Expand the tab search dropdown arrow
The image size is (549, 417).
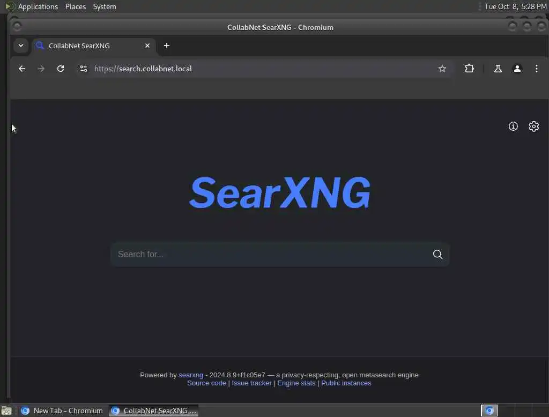click(x=21, y=46)
